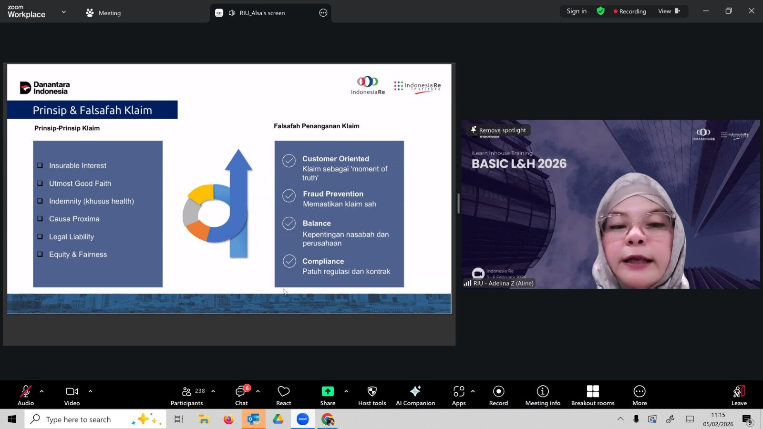Click Remove spotlight on the video

tap(500, 130)
